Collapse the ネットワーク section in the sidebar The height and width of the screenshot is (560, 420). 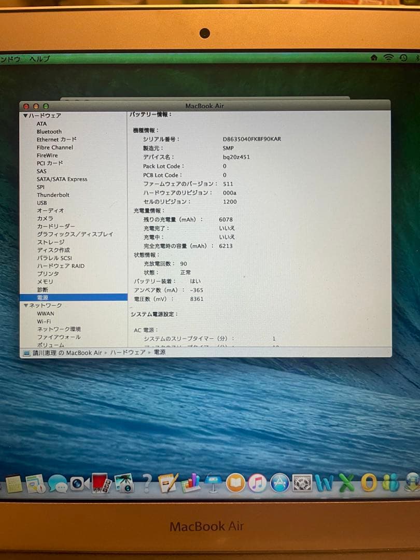tap(24, 305)
